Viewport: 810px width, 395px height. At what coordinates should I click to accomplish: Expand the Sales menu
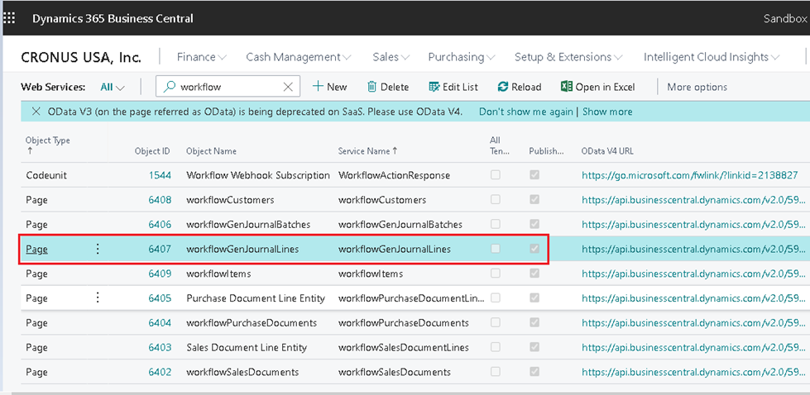coord(391,57)
